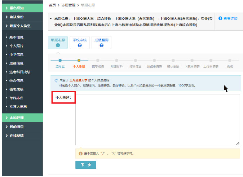The width and height of the screenshot is (243, 177).
Task: Click the 综合信息 step in progress bar
Action: pyautogui.click(x=136, y=66)
